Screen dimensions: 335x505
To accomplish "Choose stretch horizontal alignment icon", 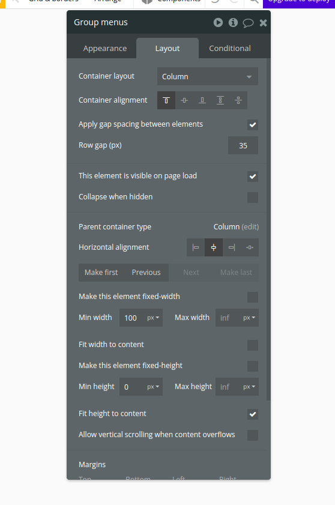I will (x=250, y=247).
